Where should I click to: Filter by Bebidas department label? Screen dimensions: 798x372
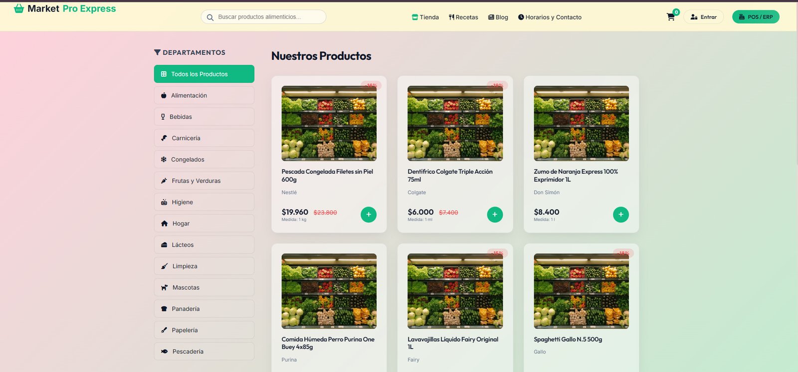(x=181, y=117)
